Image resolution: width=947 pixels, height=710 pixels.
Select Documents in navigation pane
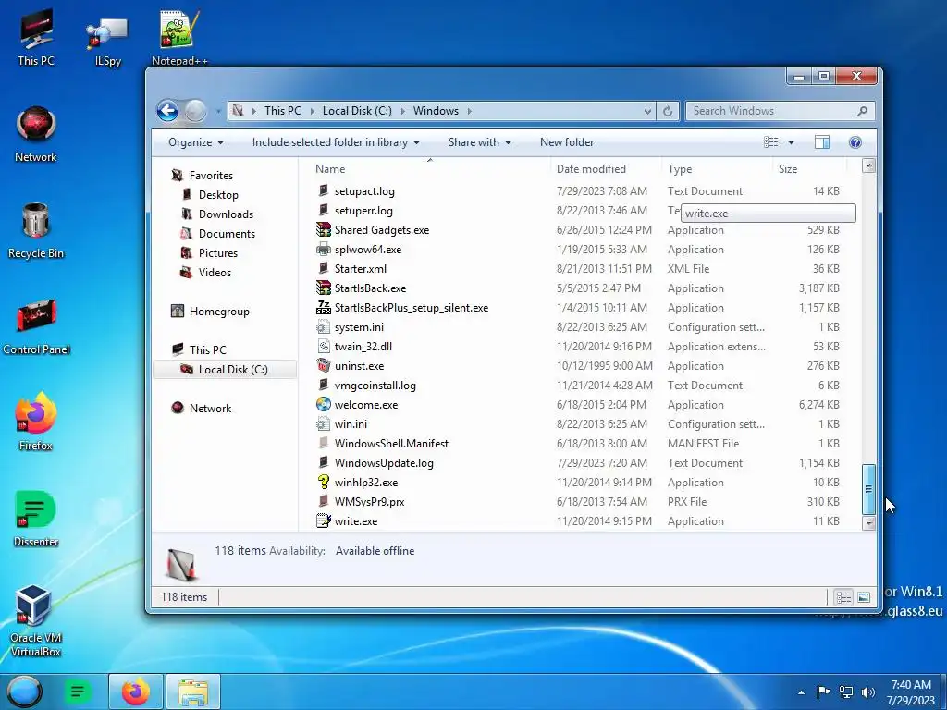coord(227,233)
